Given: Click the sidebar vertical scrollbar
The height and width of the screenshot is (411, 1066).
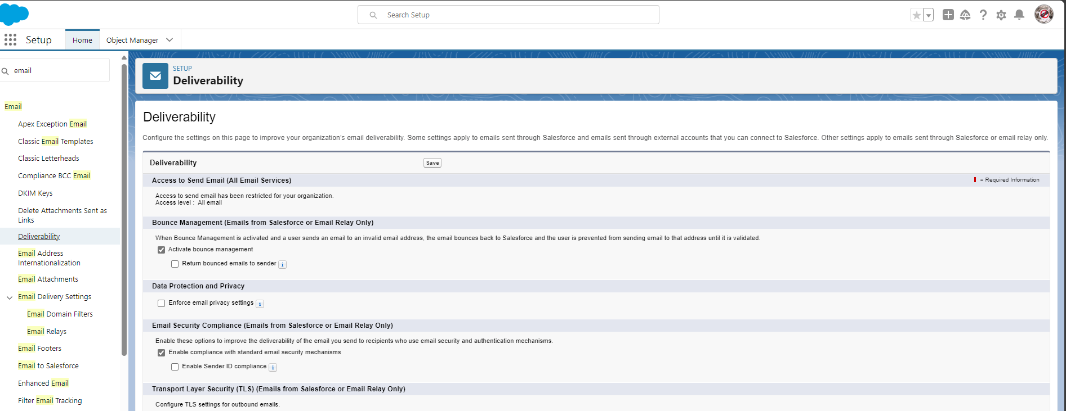Looking at the screenshot, I should point(124,209).
